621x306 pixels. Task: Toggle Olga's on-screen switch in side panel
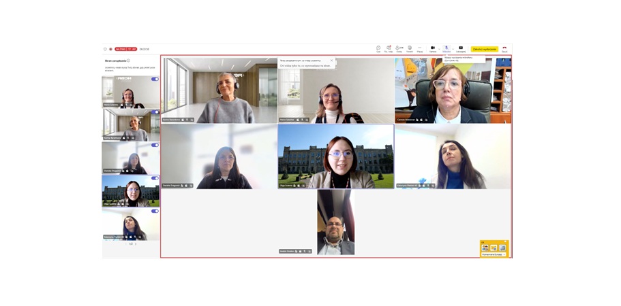(155, 178)
